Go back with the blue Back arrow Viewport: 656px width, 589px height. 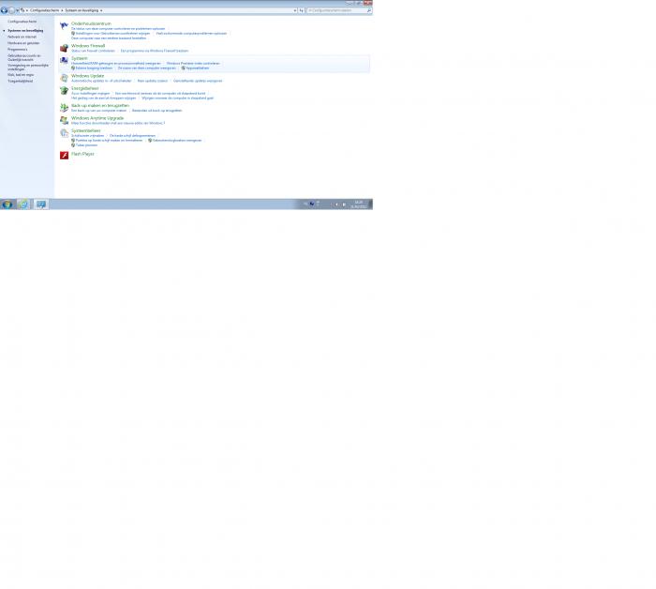tap(4, 10)
